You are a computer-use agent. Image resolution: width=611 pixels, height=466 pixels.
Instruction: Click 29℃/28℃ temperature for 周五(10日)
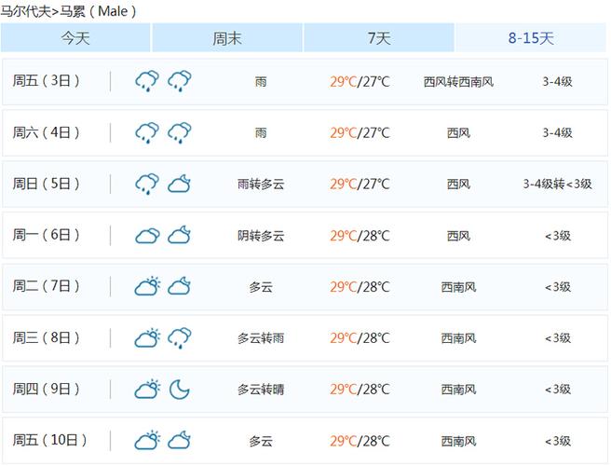[360, 441]
